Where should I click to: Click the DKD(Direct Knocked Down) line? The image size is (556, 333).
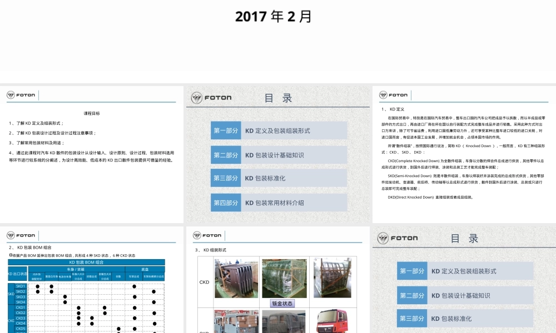430,198
